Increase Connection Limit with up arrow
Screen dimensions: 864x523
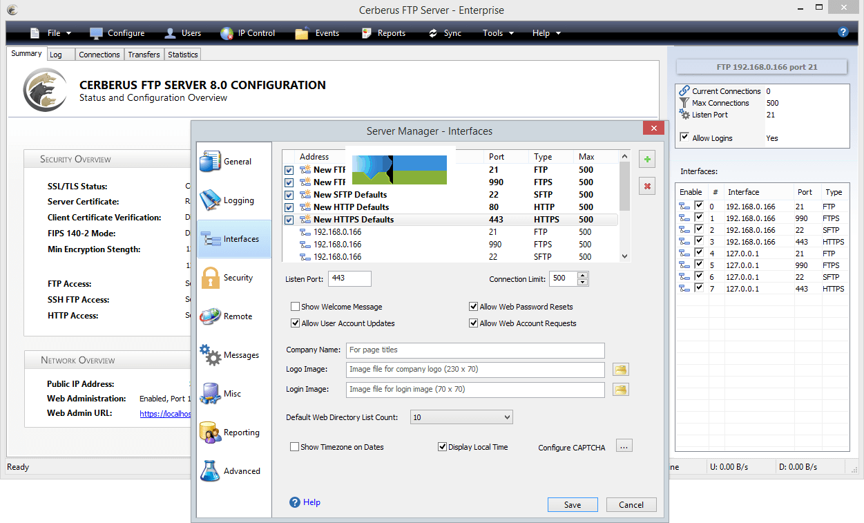(582, 276)
